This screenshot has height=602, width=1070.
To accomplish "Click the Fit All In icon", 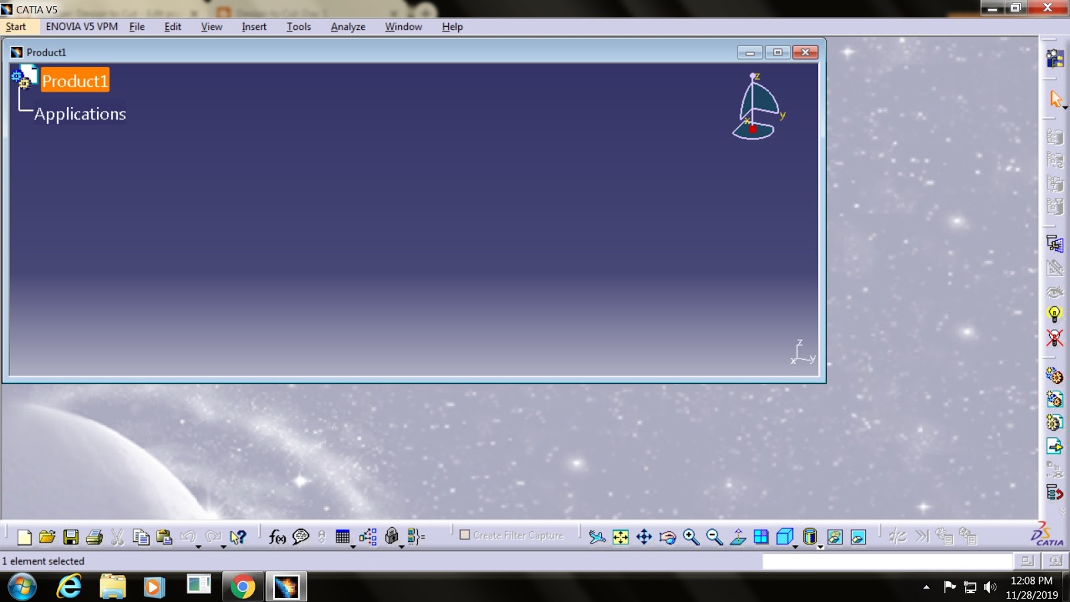I will [x=619, y=536].
